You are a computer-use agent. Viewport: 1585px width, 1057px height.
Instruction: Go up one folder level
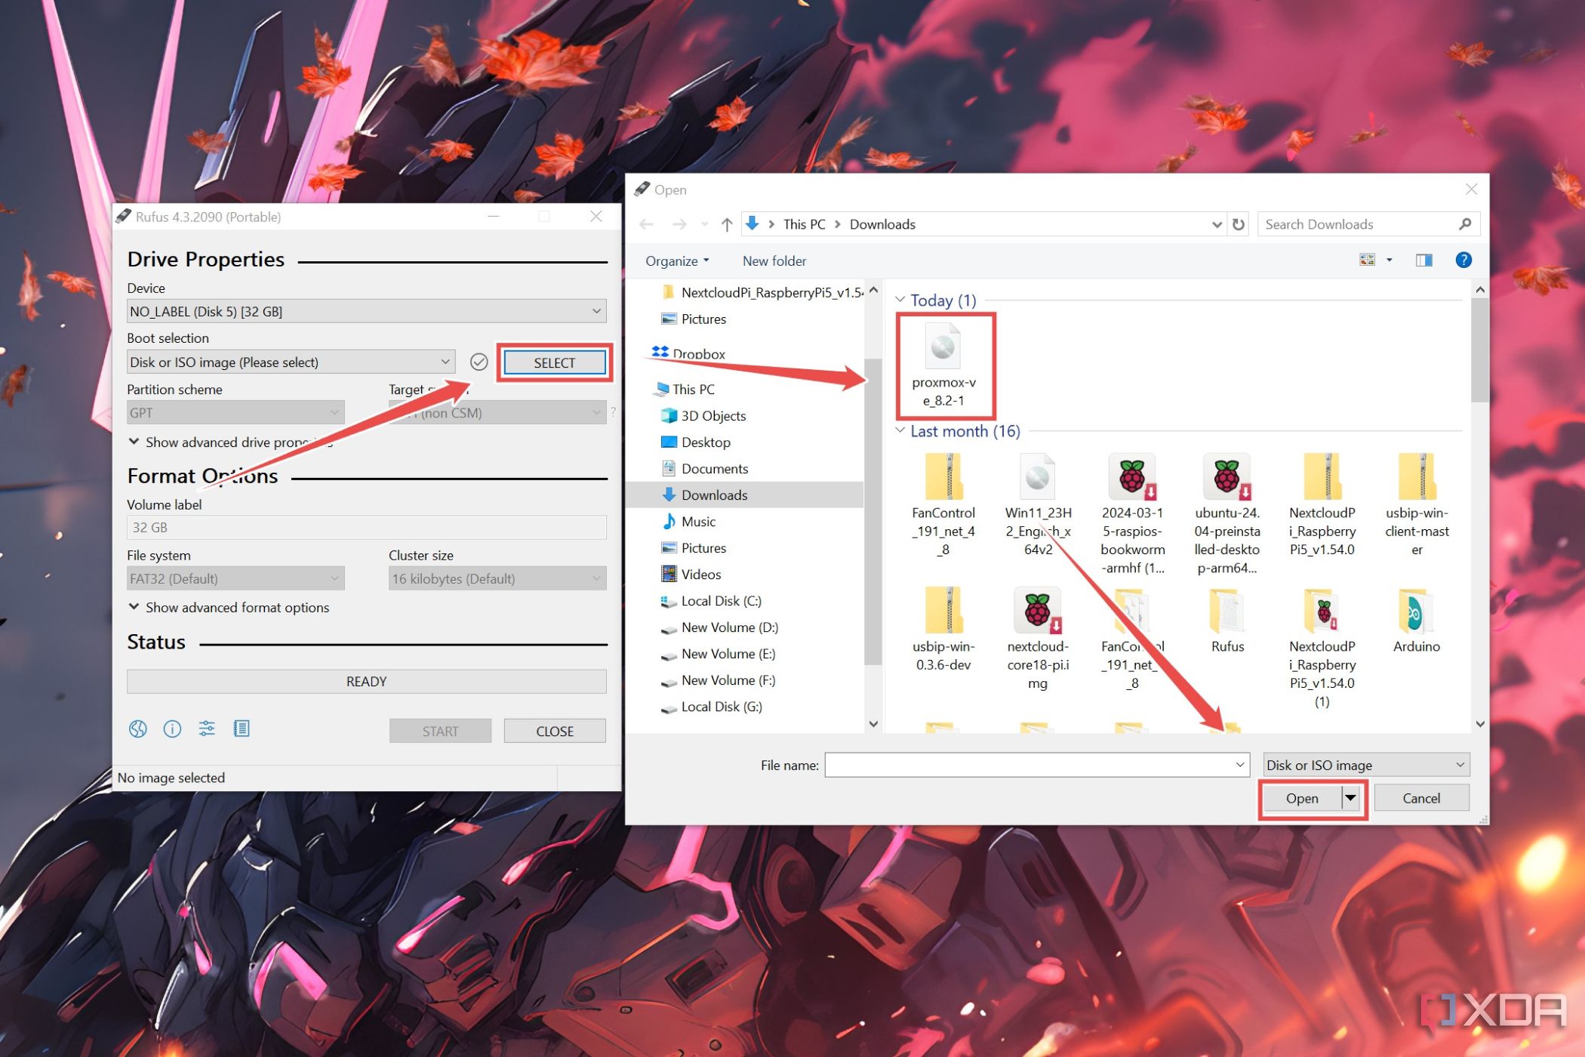coord(726,224)
